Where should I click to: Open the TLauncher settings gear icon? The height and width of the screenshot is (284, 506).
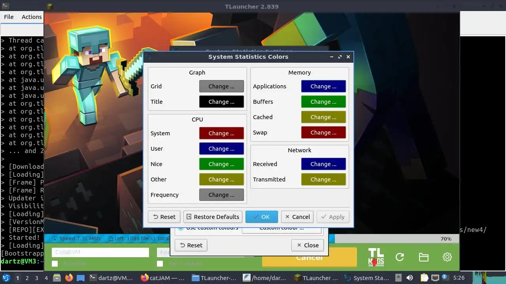tap(447, 257)
